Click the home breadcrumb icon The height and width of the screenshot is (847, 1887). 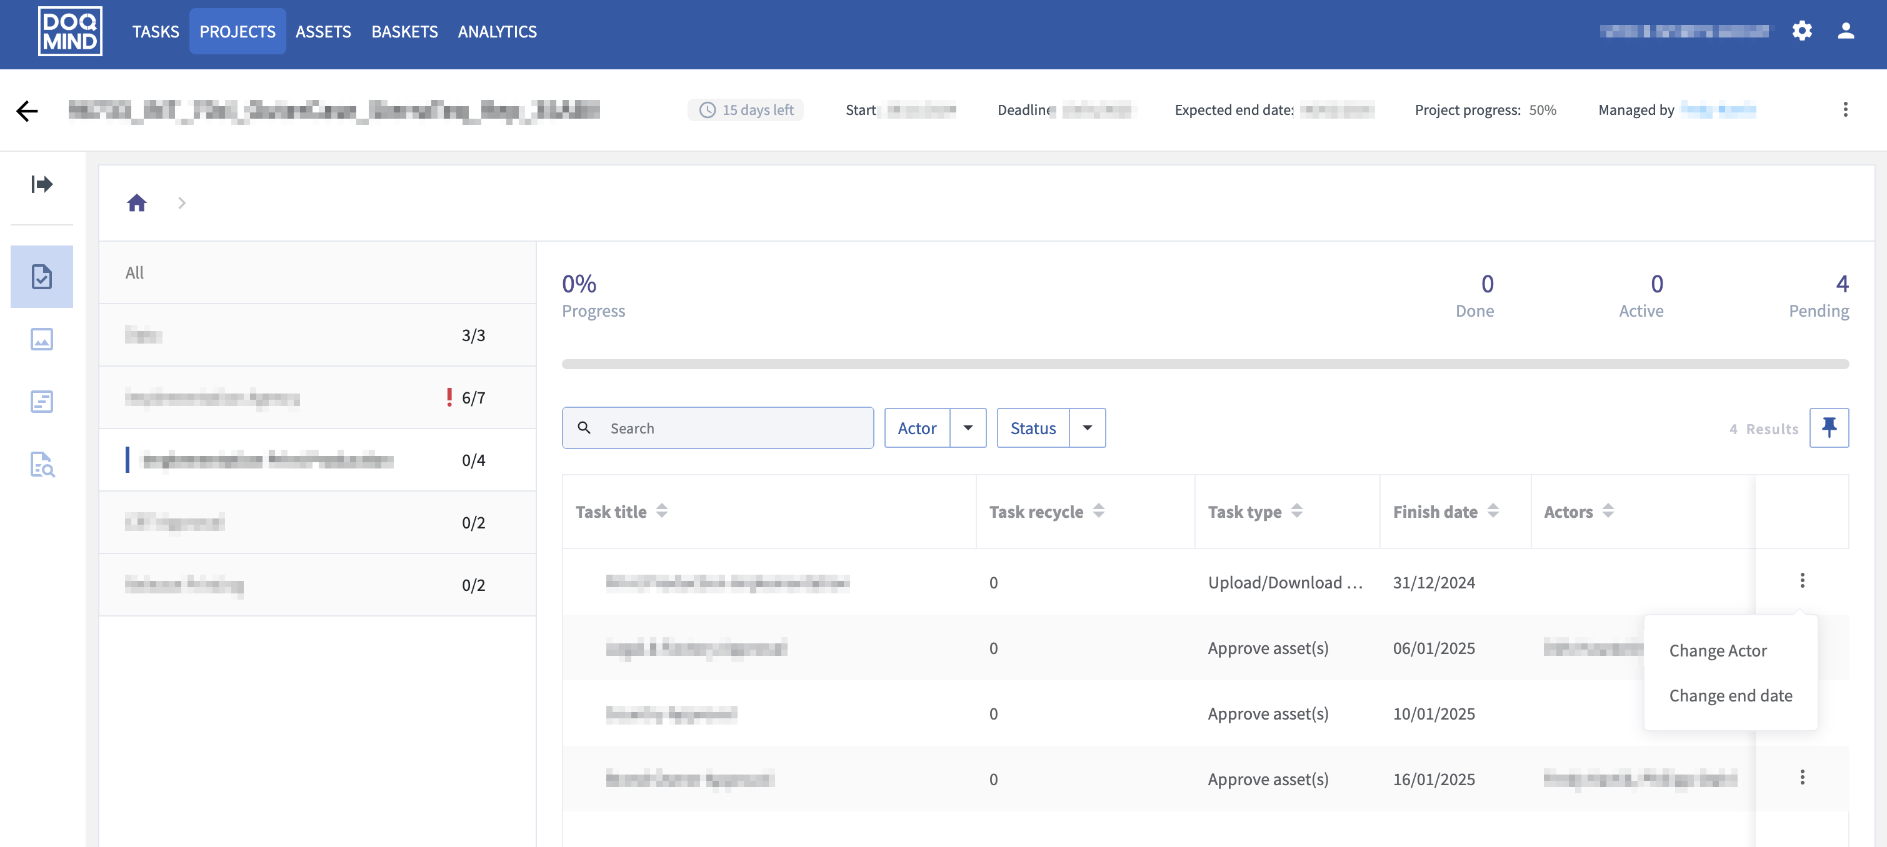tap(137, 203)
